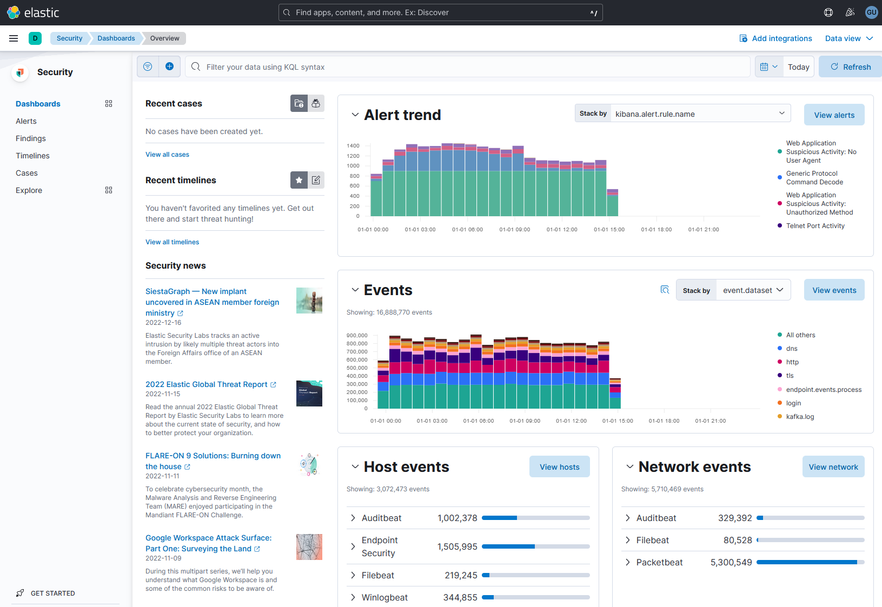
Task: Open external link icon for SiestaGraph article
Action: coord(180,313)
